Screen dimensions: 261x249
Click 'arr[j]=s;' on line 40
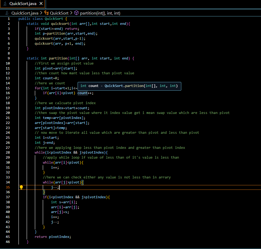(x=60, y=212)
